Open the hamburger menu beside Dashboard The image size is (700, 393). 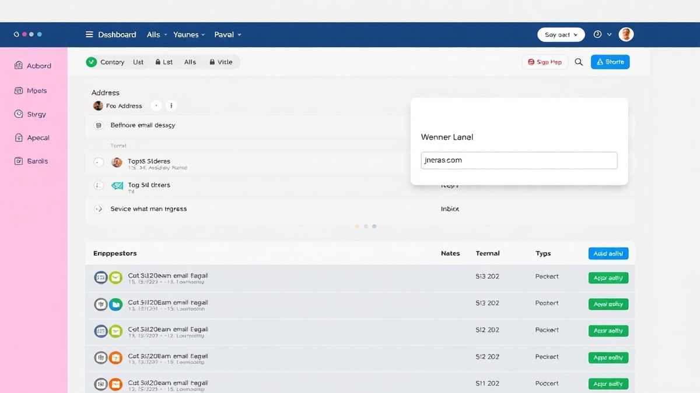pos(89,35)
